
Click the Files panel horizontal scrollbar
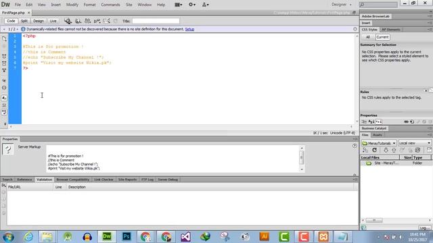coord(396,221)
